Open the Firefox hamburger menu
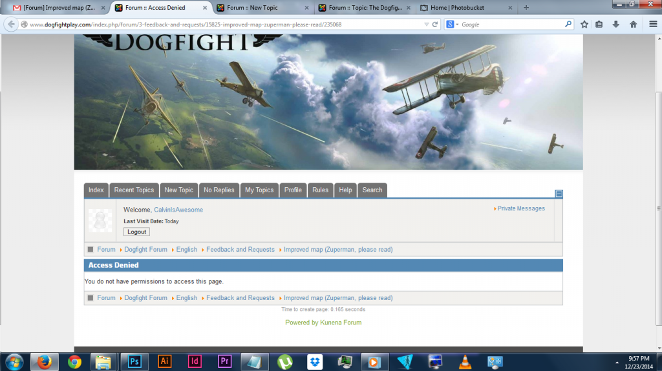662x371 pixels. 652,24
